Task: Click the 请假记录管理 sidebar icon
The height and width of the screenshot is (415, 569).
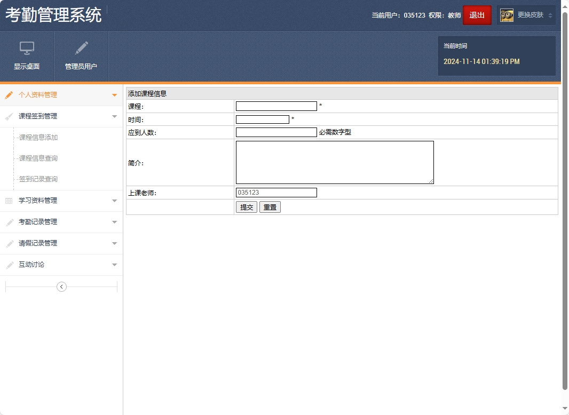Action: pos(9,243)
